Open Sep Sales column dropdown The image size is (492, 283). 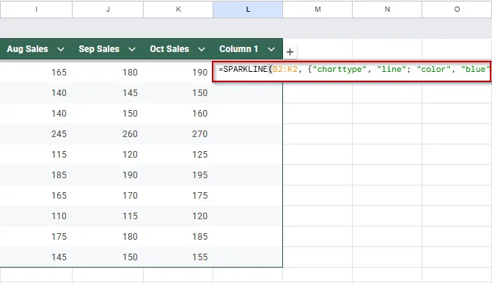pyautogui.click(x=132, y=49)
